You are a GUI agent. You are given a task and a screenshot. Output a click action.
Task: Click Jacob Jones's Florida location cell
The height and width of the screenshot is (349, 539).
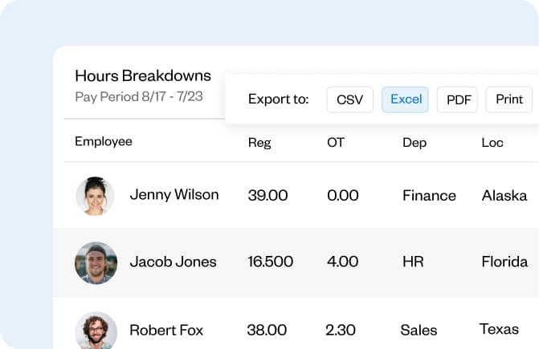(504, 262)
